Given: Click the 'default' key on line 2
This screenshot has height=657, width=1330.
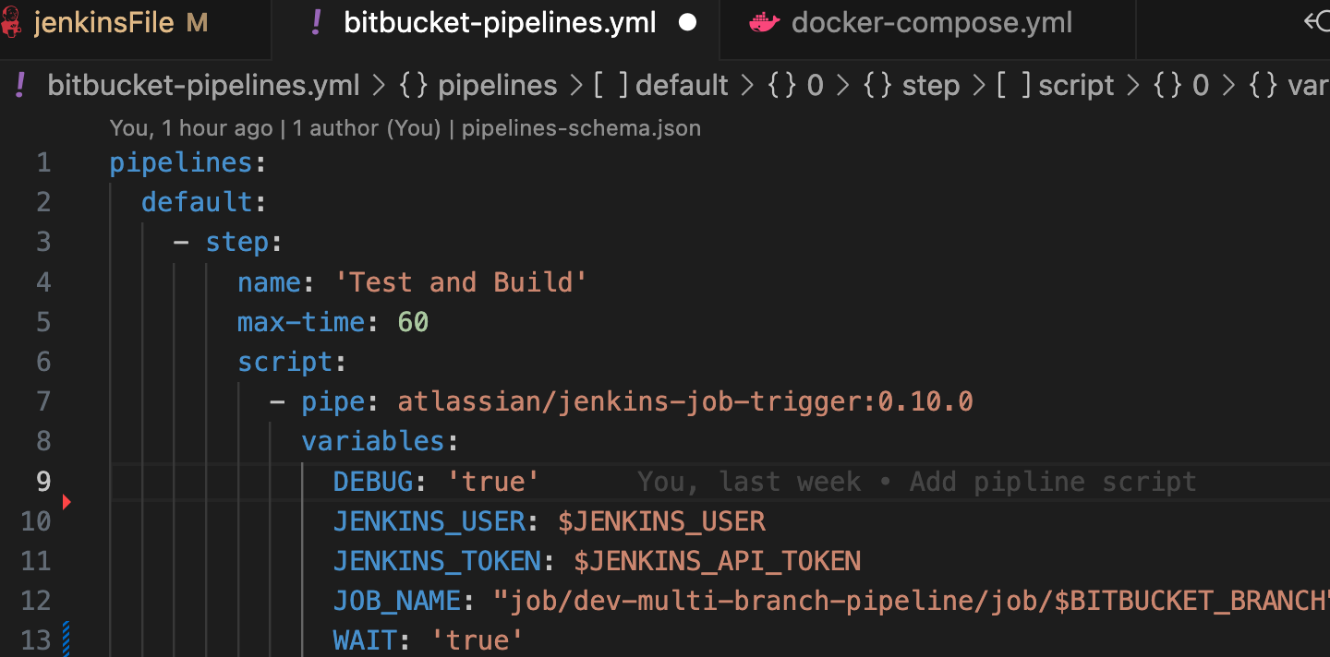Looking at the screenshot, I should (197, 203).
